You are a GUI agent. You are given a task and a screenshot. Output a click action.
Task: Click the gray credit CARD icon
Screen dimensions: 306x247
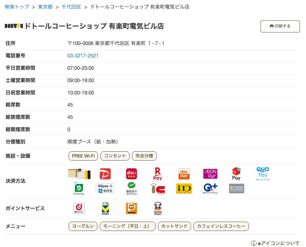click(x=236, y=189)
